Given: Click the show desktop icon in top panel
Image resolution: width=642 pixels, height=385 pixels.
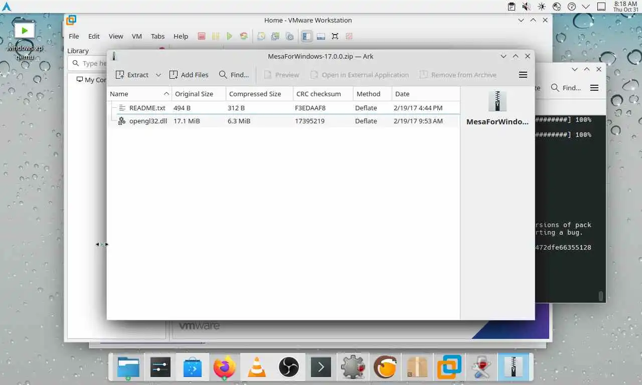Looking at the screenshot, I should 601,7.
